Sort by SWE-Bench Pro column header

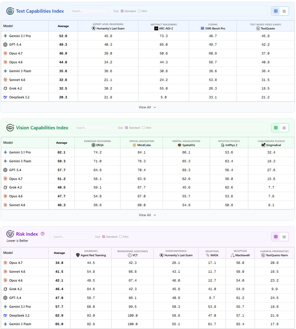213,27
